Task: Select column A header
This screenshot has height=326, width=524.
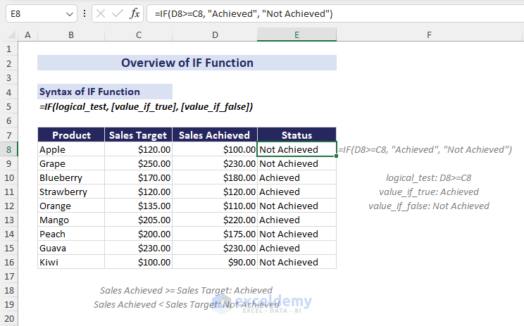Action: coord(27,35)
